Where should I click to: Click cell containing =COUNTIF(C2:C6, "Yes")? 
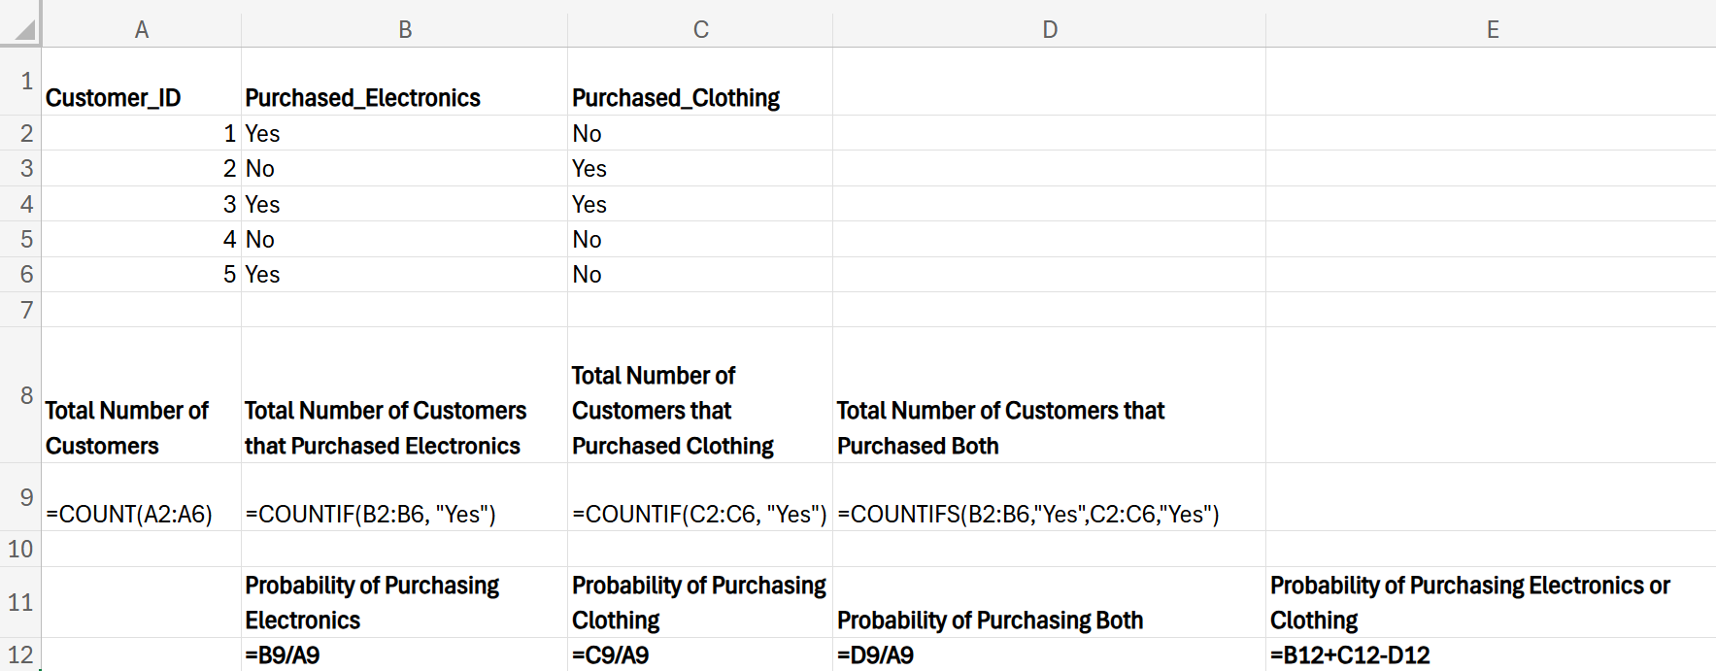(699, 514)
